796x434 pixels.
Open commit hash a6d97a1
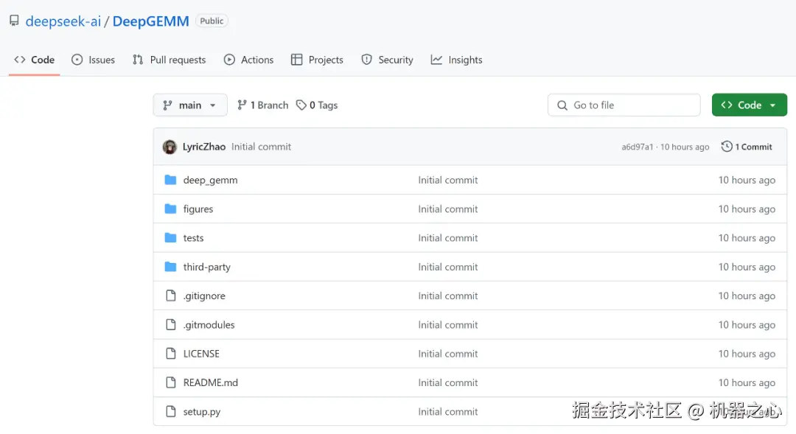(x=638, y=147)
